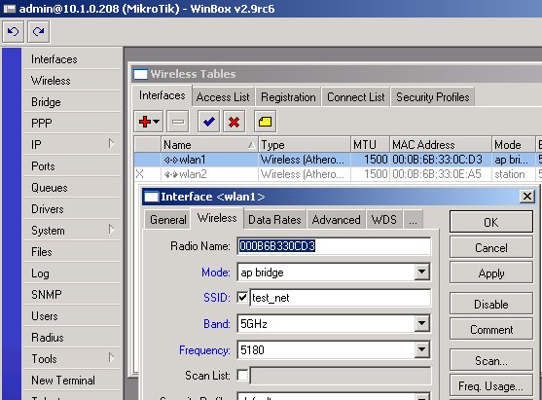Click the Cancel button
Viewport: 542px width, 400px height.
491,247
